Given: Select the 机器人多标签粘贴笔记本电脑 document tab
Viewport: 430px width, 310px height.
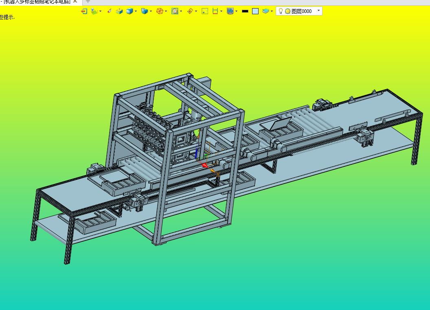Looking at the screenshot, I should pyautogui.click(x=37, y=2).
